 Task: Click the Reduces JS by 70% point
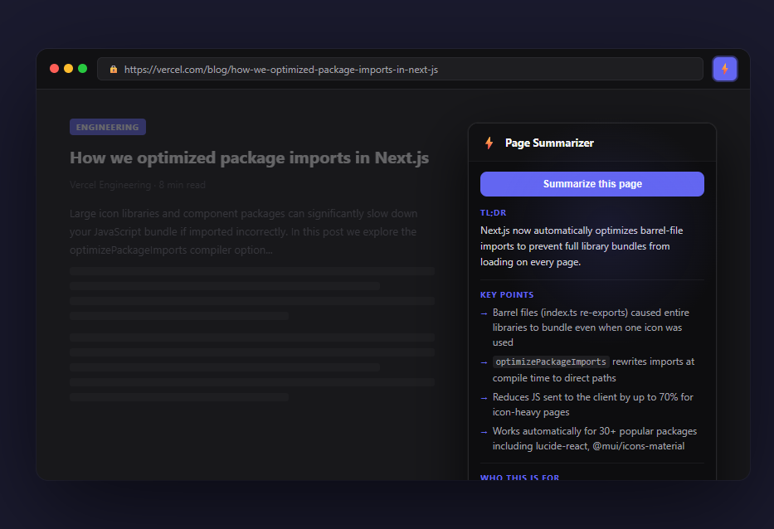[593, 404]
